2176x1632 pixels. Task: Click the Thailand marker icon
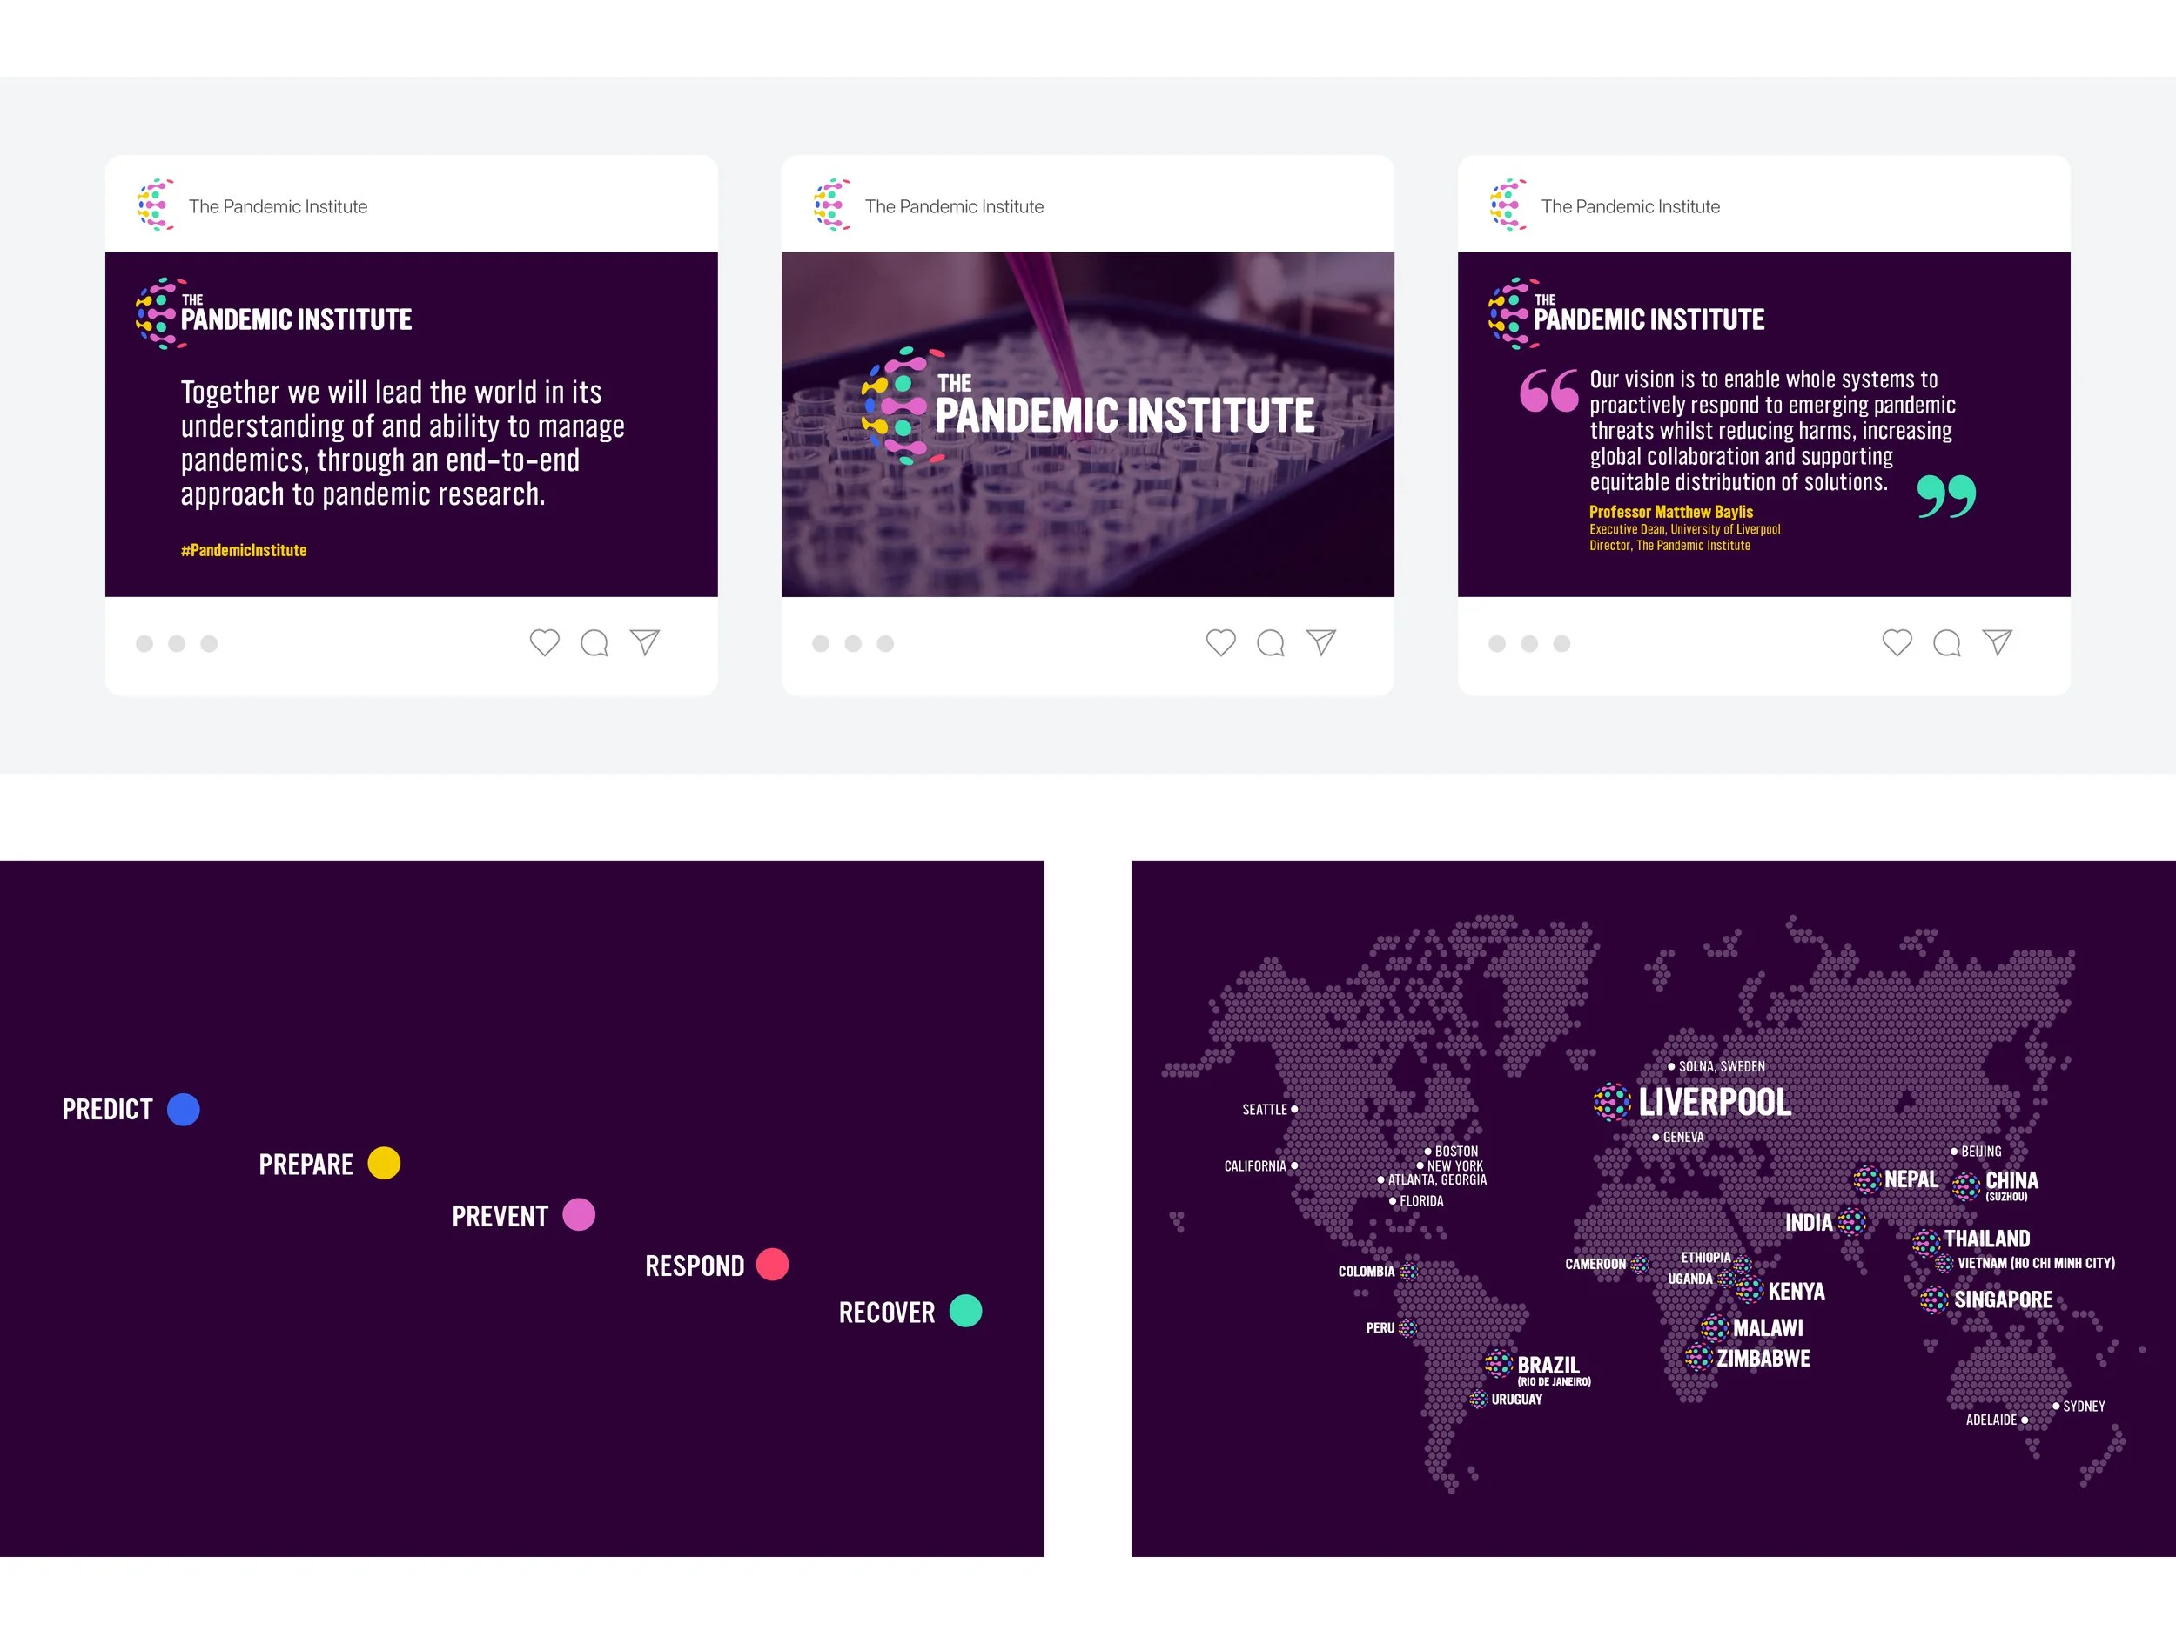click(x=1926, y=1242)
